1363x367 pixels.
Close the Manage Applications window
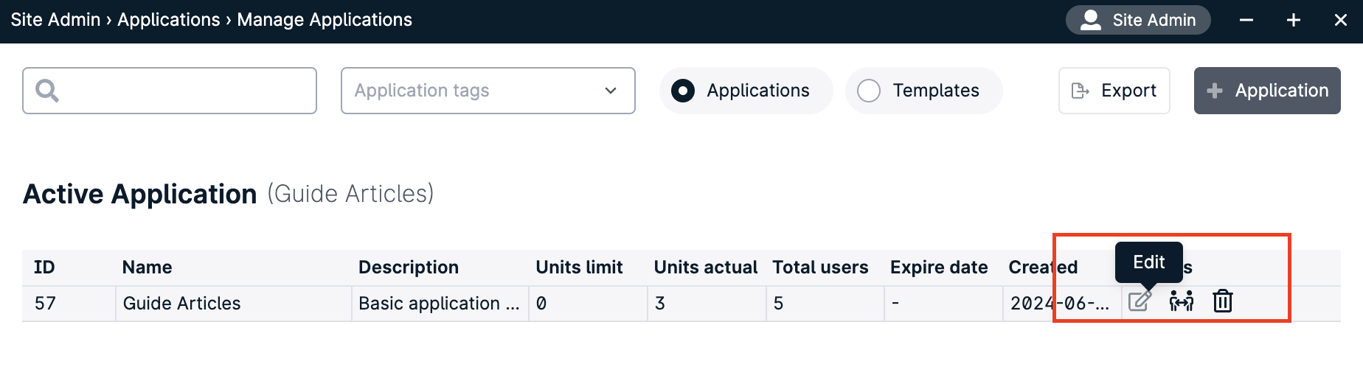(x=1341, y=21)
